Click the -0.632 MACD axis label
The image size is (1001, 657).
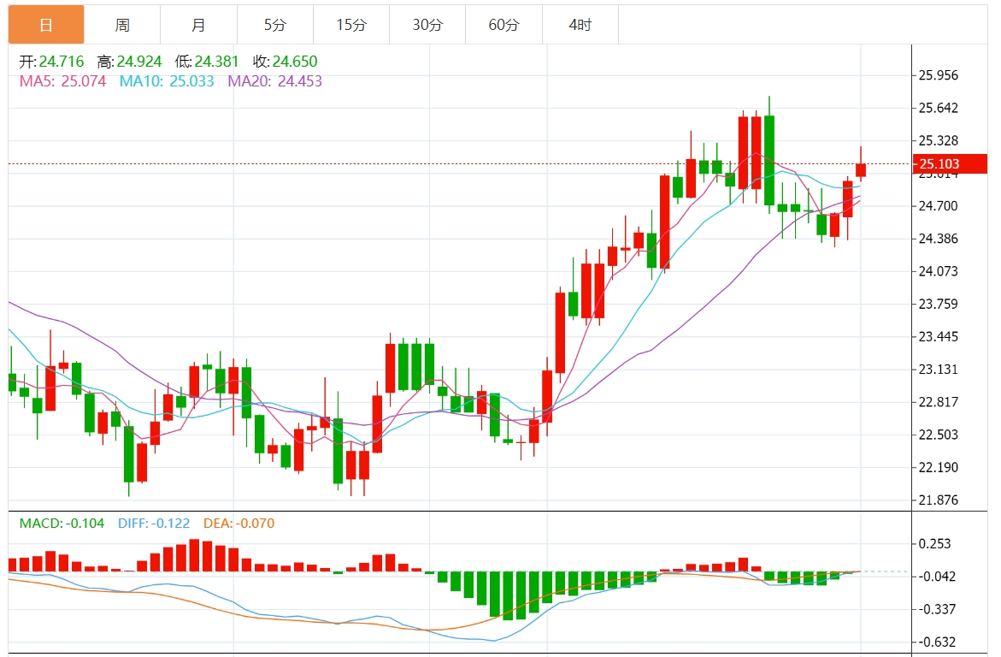coord(936,642)
